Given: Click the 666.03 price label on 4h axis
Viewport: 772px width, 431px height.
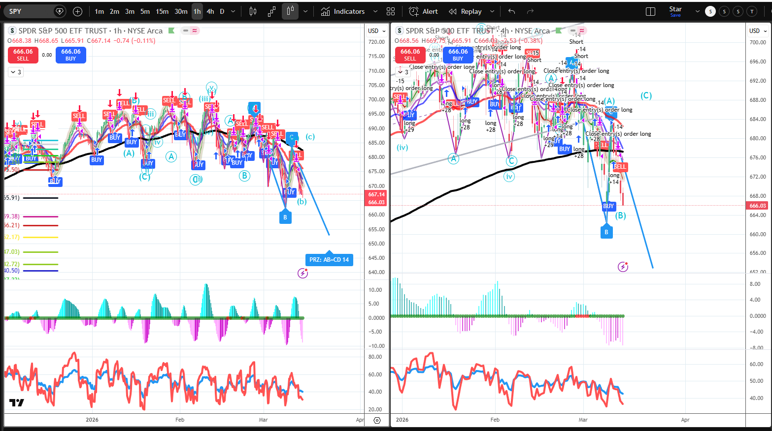Looking at the screenshot, I should tap(758, 206).
